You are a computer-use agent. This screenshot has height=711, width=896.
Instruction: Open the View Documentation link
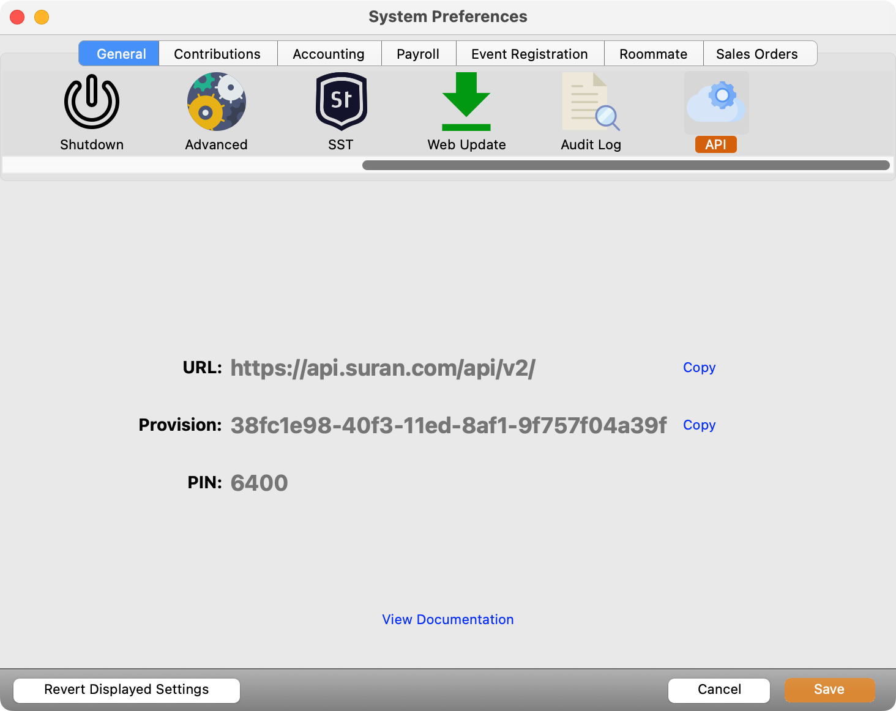(x=448, y=619)
